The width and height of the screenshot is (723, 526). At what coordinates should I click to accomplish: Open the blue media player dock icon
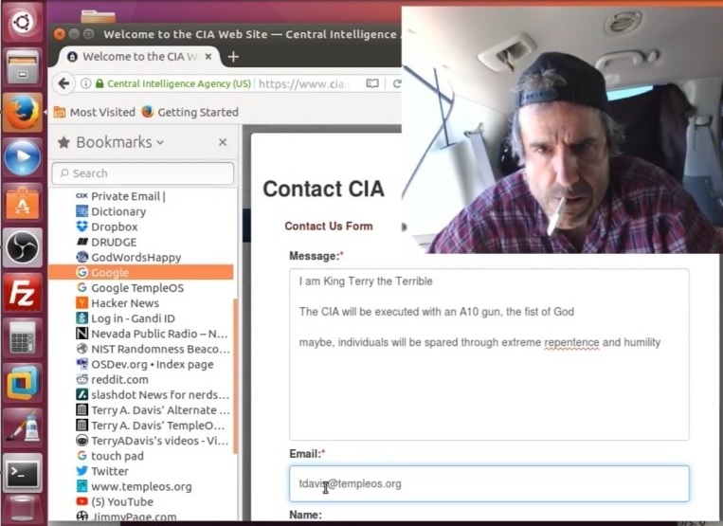pos(22,157)
